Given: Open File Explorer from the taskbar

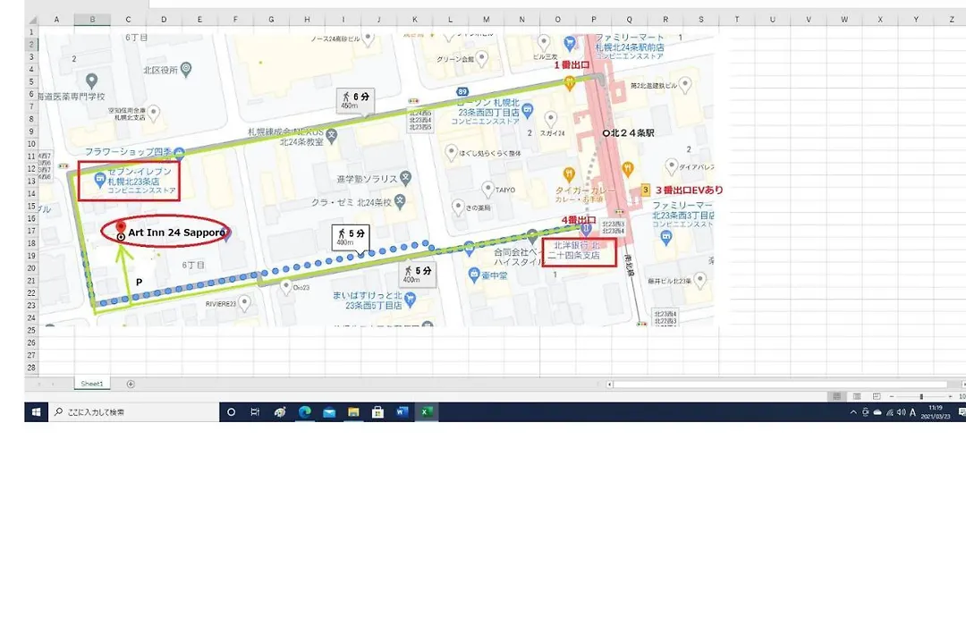Looking at the screenshot, I should (353, 412).
